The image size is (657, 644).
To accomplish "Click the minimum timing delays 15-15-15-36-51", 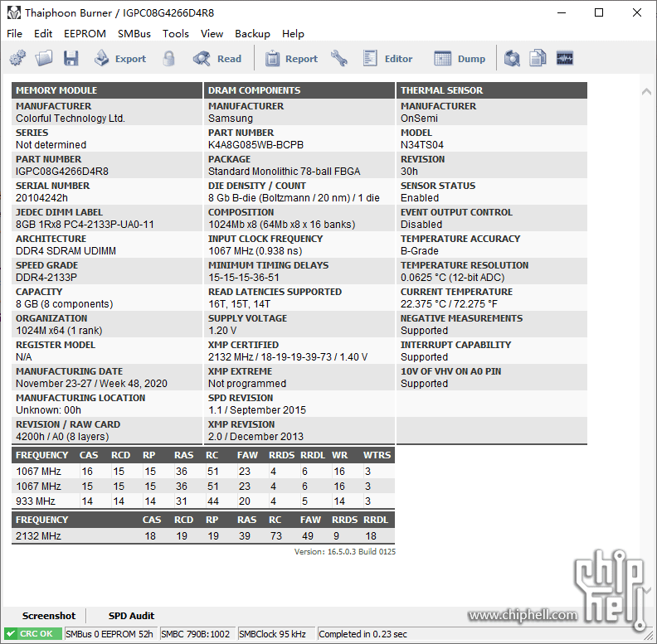I will 243,278.
